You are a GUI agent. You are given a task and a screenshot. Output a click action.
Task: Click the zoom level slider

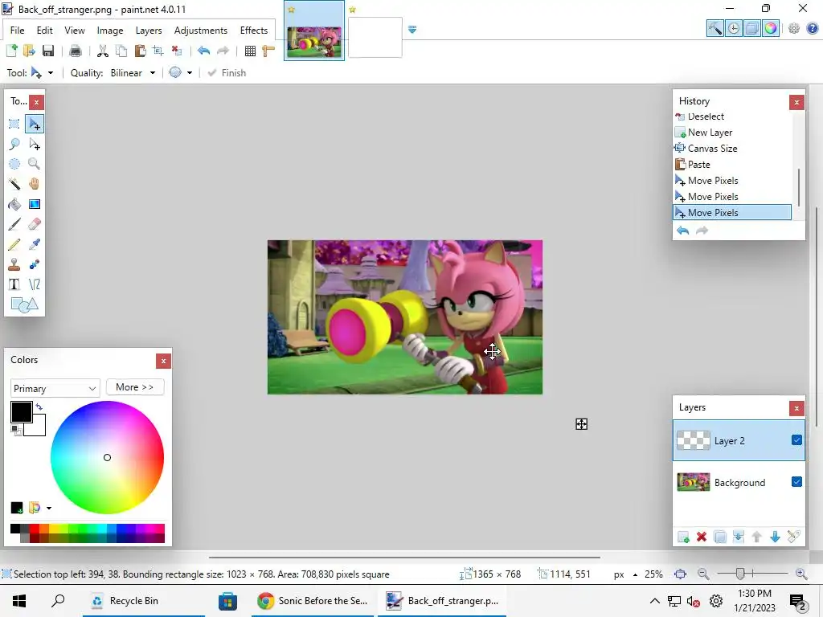(x=740, y=574)
